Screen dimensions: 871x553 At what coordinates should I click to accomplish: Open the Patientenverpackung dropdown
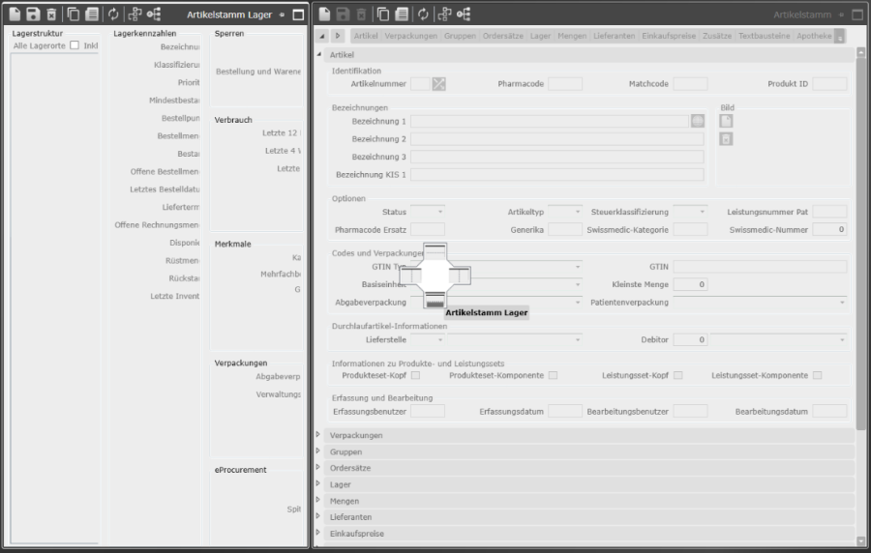coord(760,303)
